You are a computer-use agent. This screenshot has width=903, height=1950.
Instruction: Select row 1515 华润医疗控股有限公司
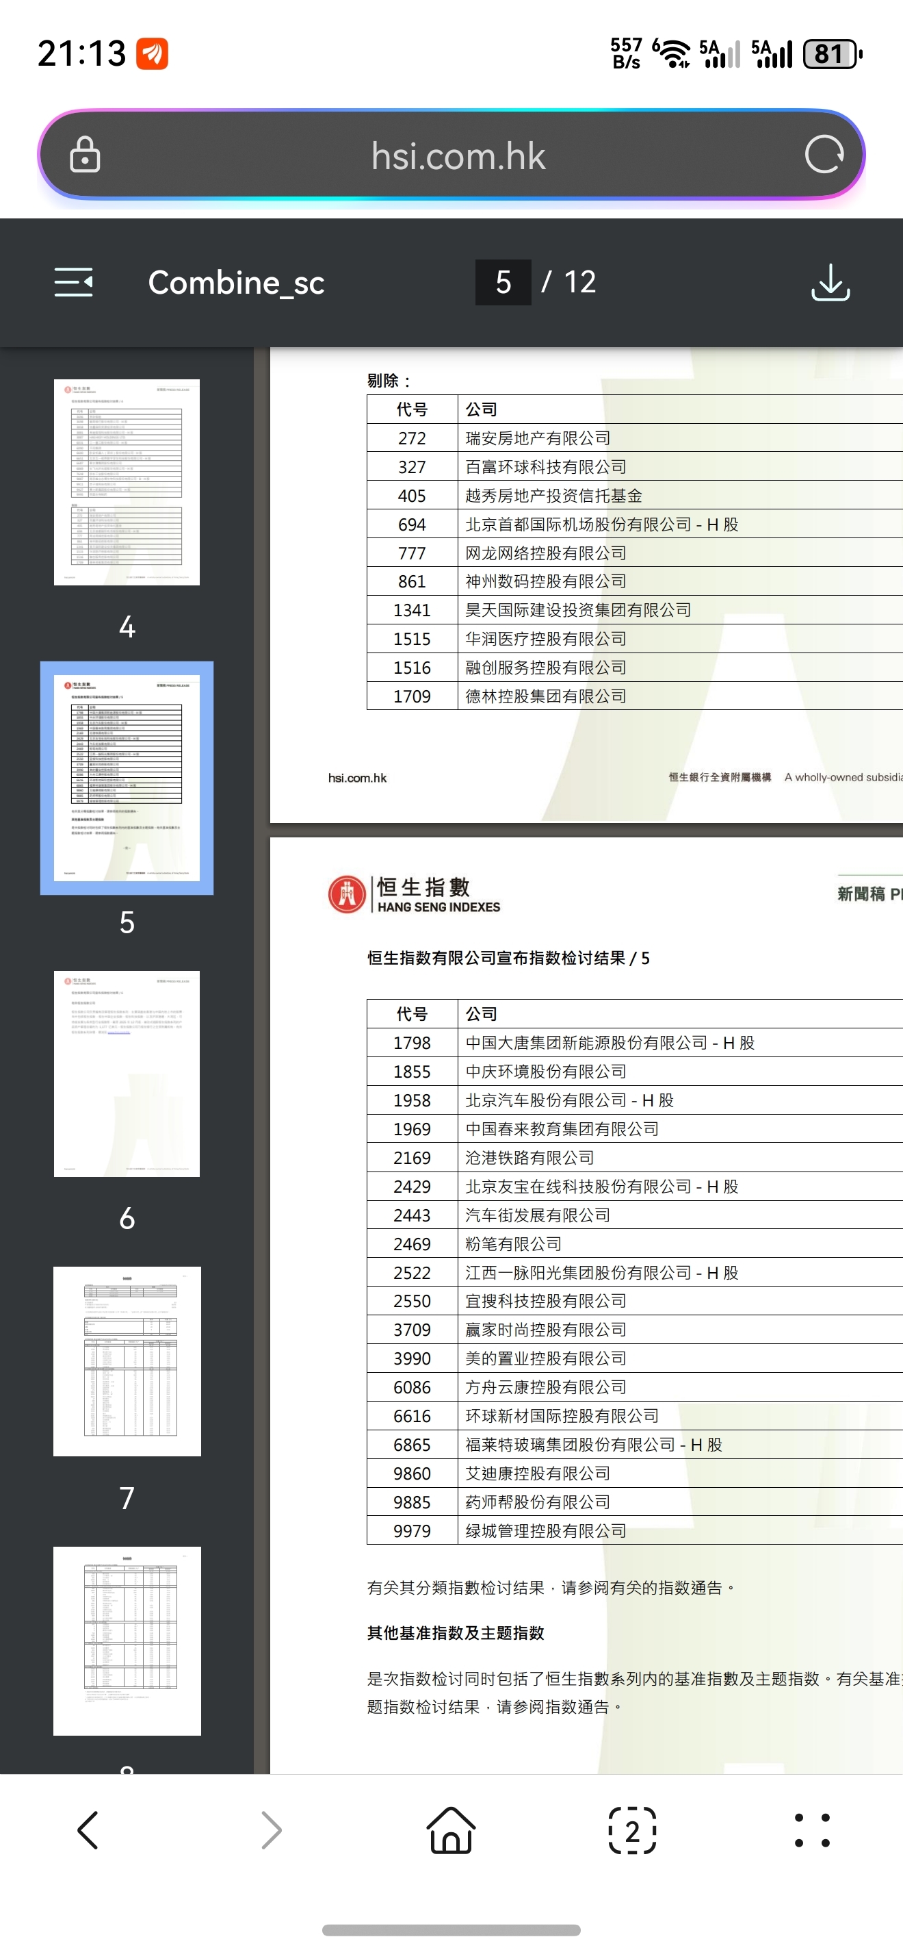point(635,639)
